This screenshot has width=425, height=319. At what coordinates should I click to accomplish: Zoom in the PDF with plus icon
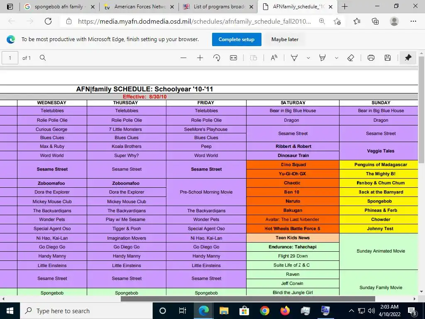coord(200,58)
